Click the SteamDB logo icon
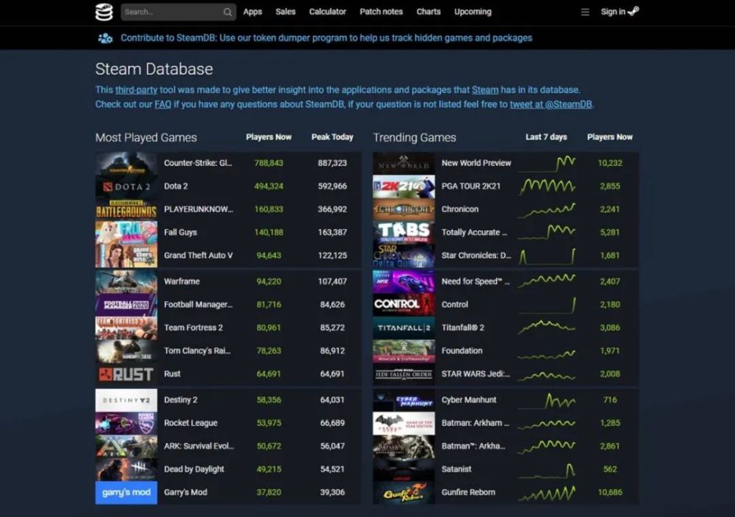The image size is (735, 517). 104,12
